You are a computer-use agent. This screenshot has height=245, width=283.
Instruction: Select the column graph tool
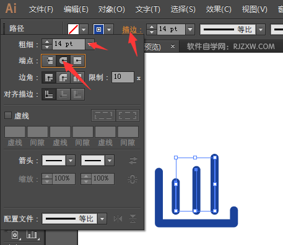[32, 234]
